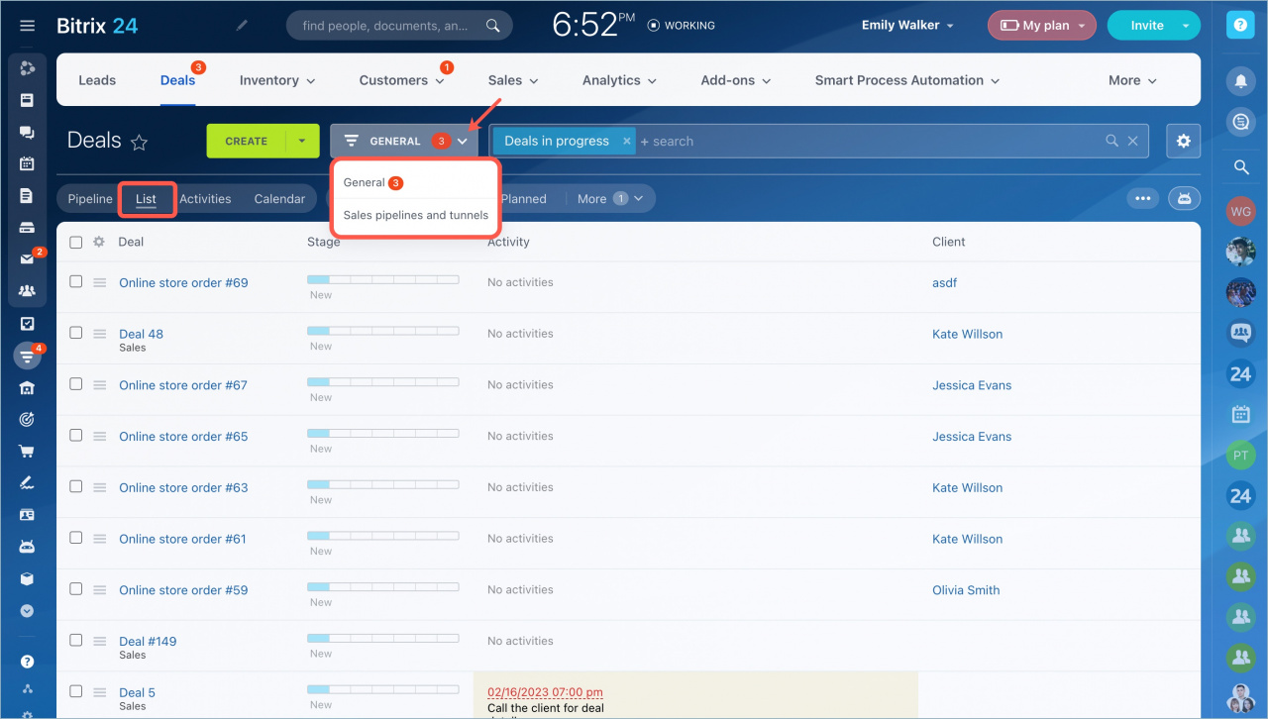Screen dimensions: 1268x719
Task: Check the Online store order #59 row
Action: coord(76,589)
